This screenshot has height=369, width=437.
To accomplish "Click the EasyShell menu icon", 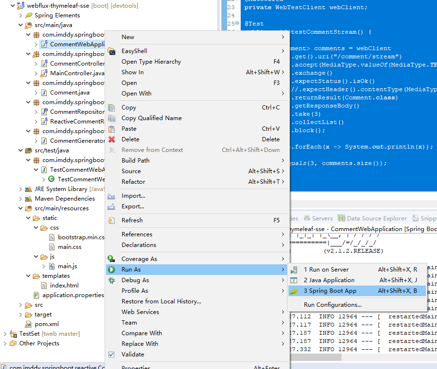I will [111, 51].
